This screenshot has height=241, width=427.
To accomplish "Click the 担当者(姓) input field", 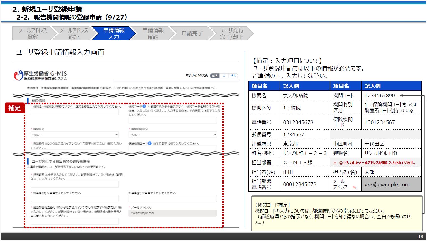I will point(75,198).
